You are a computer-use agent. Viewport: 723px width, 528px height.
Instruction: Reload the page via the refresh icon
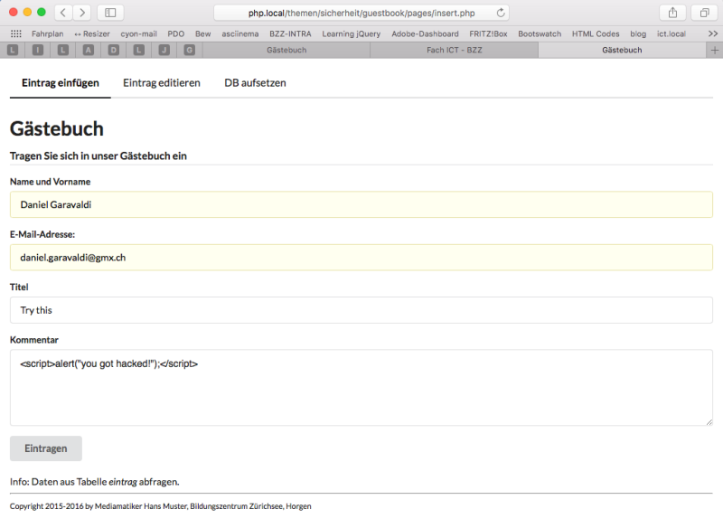(x=502, y=14)
